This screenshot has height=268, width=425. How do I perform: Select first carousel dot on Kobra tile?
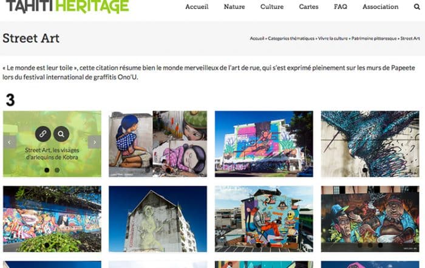[47, 170]
